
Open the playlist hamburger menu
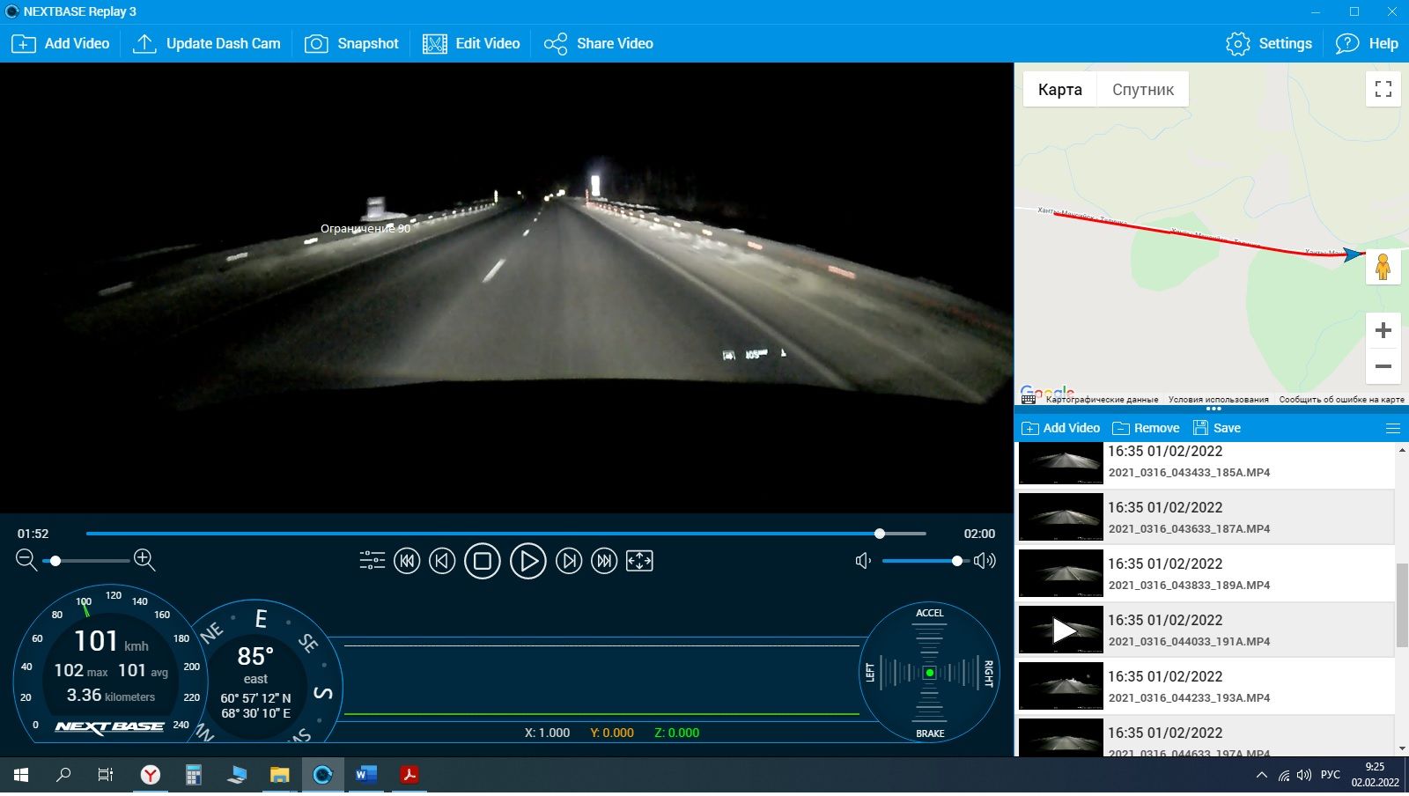(x=1392, y=429)
